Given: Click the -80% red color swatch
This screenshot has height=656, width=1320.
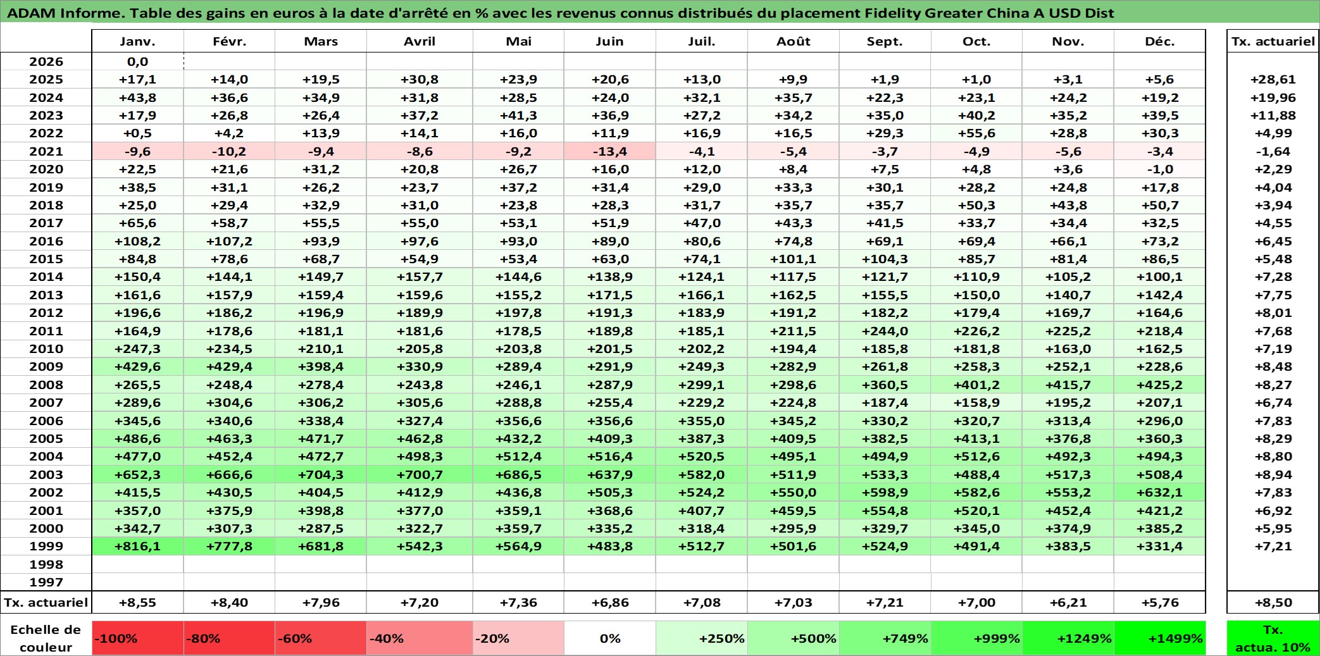Looking at the screenshot, I should tap(229, 638).
